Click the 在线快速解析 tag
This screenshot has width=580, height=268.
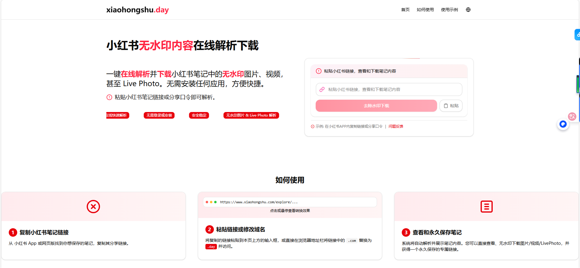[x=118, y=115]
